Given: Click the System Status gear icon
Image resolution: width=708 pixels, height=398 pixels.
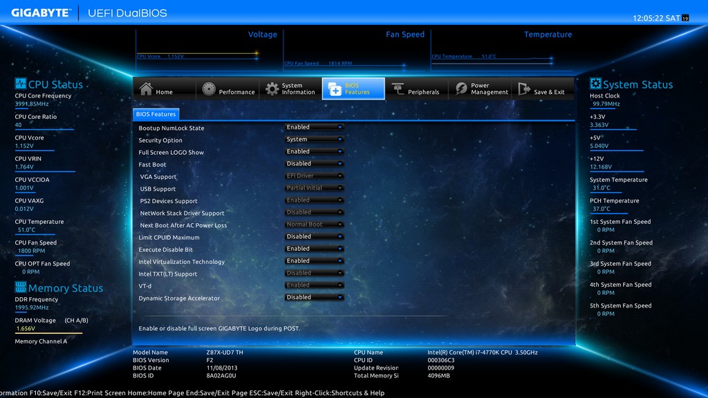Looking at the screenshot, I should tap(595, 84).
